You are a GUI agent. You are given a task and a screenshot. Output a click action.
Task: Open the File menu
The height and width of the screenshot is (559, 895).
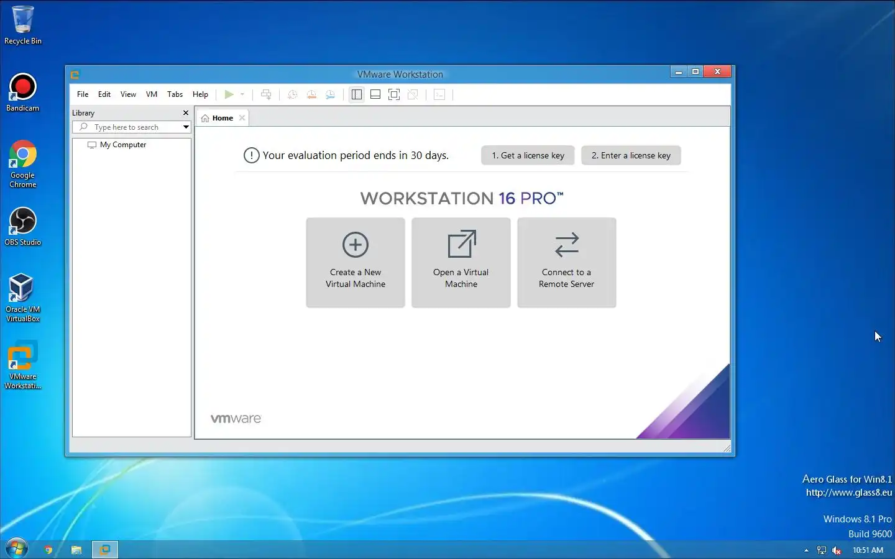[x=83, y=94]
